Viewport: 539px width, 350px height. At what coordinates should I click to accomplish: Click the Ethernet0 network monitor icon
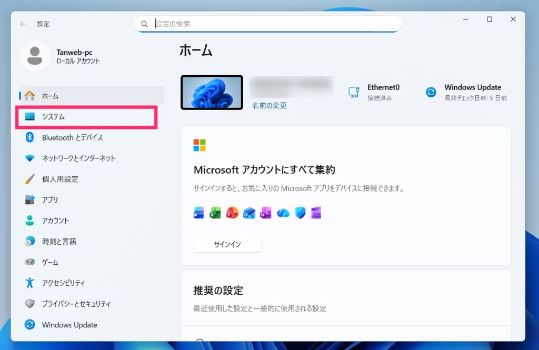point(354,92)
